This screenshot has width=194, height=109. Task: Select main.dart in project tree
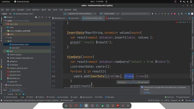coord(15,48)
